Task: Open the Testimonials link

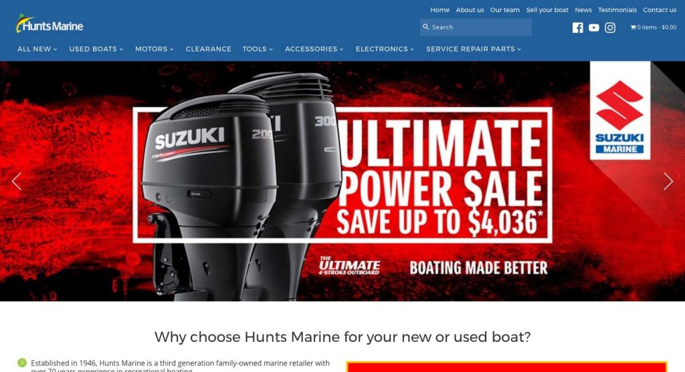Action: pyautogui.click(x=617, y=9)
